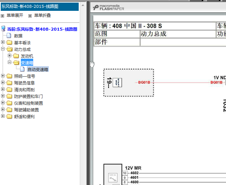Click wire number 4600 at pin 8

point(135,182)
